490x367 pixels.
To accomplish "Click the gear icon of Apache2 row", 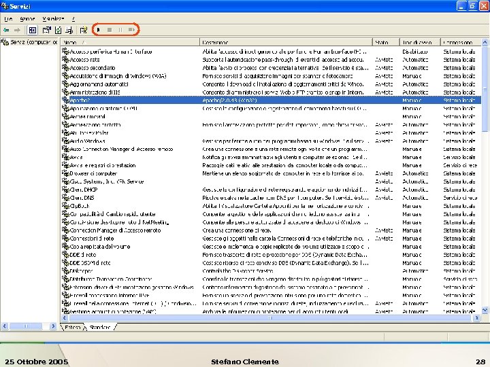I will tap(65, 100).
